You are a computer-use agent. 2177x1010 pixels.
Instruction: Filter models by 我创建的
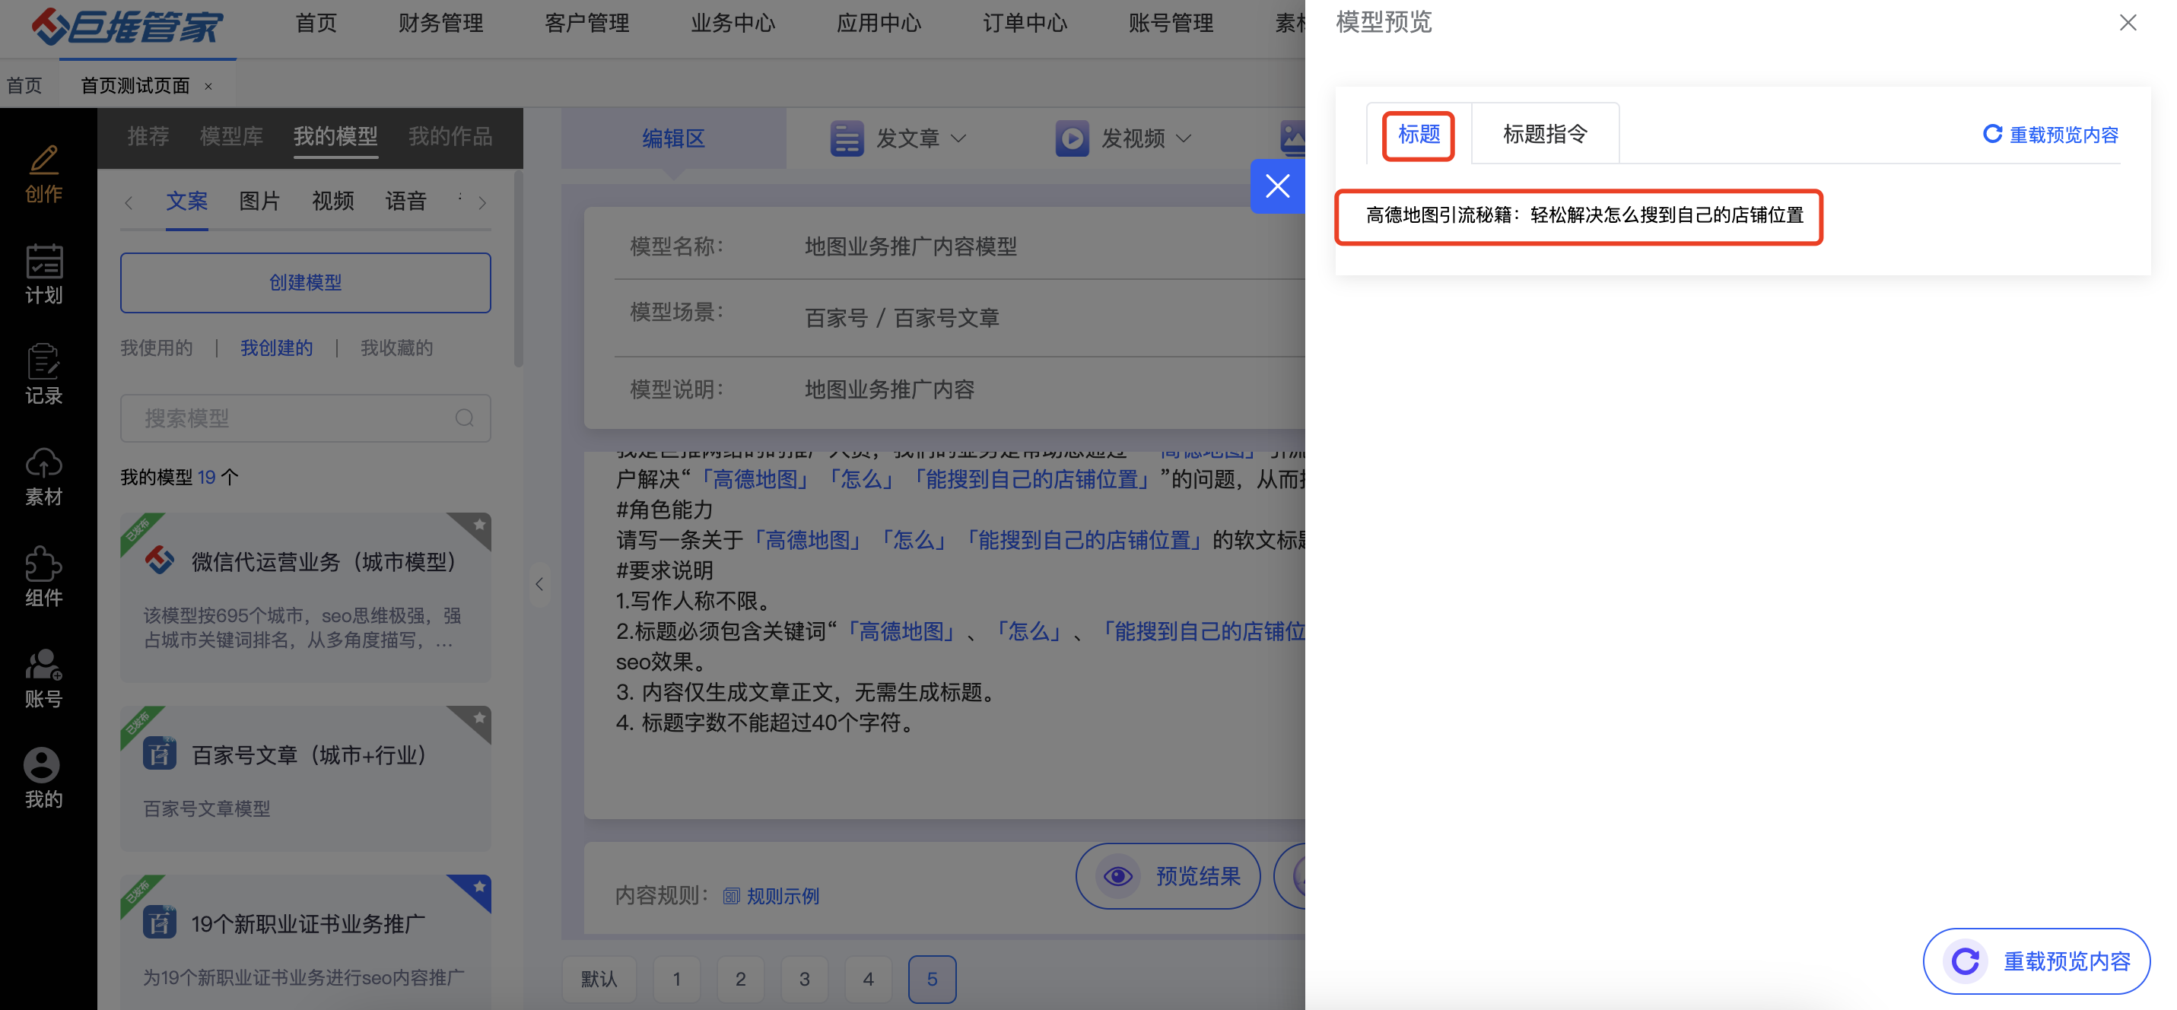276,348
